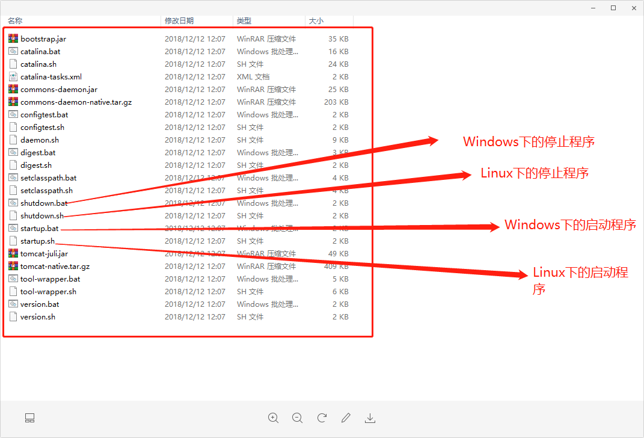Click the daemon.sh file icon
The width and height of the screenshot is (644, 438).
[13, 140]
